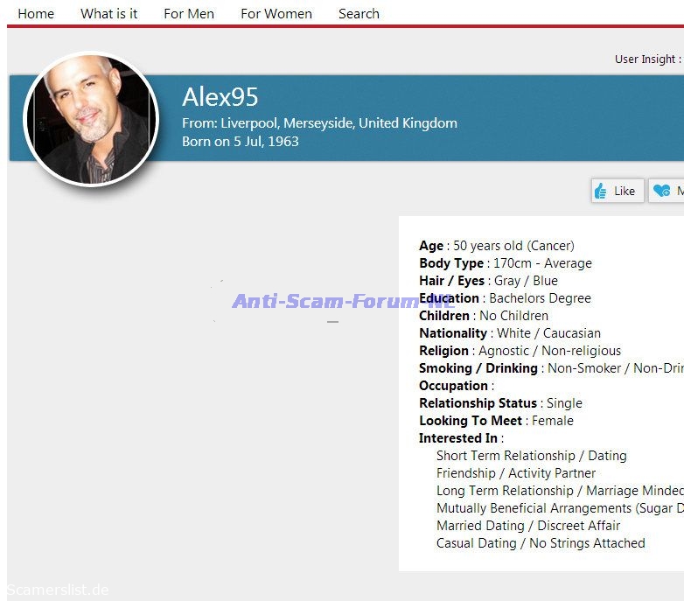684x601 pixels.
Task: Click the User Insight label
Action: (x=646, y=59)
